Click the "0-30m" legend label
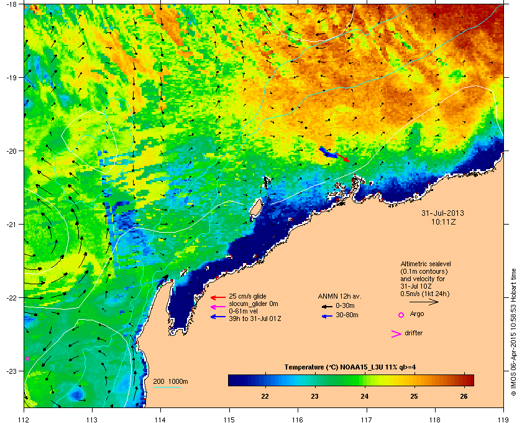The height and width of the screenshot is (423, 522). [x=345, y=305]
